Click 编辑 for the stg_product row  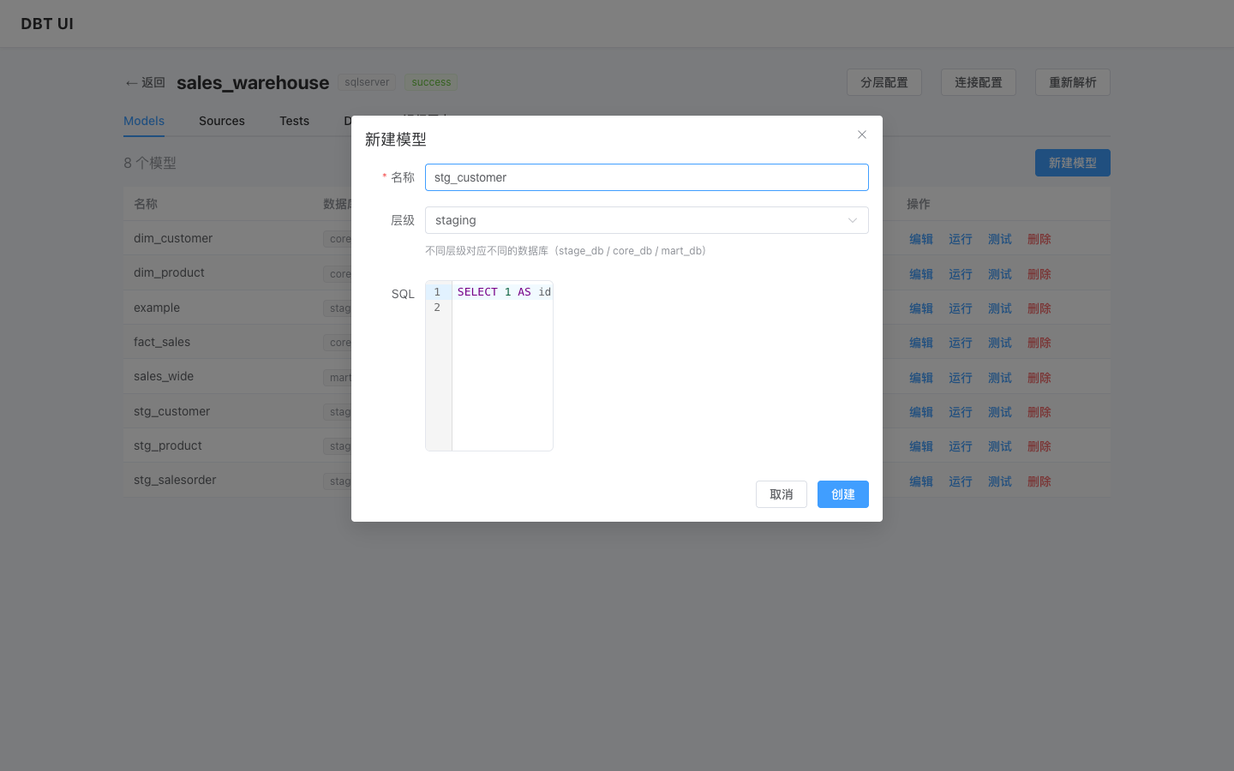coord(921,446)
